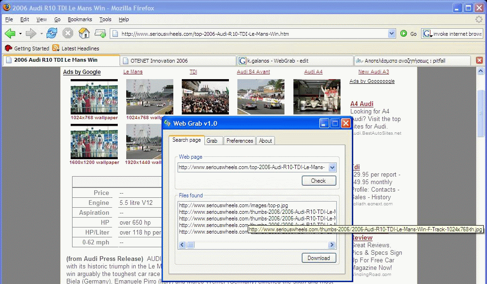Click the A4 Audi ad link
Screen dimensions: 487x284
click(362, 104)
